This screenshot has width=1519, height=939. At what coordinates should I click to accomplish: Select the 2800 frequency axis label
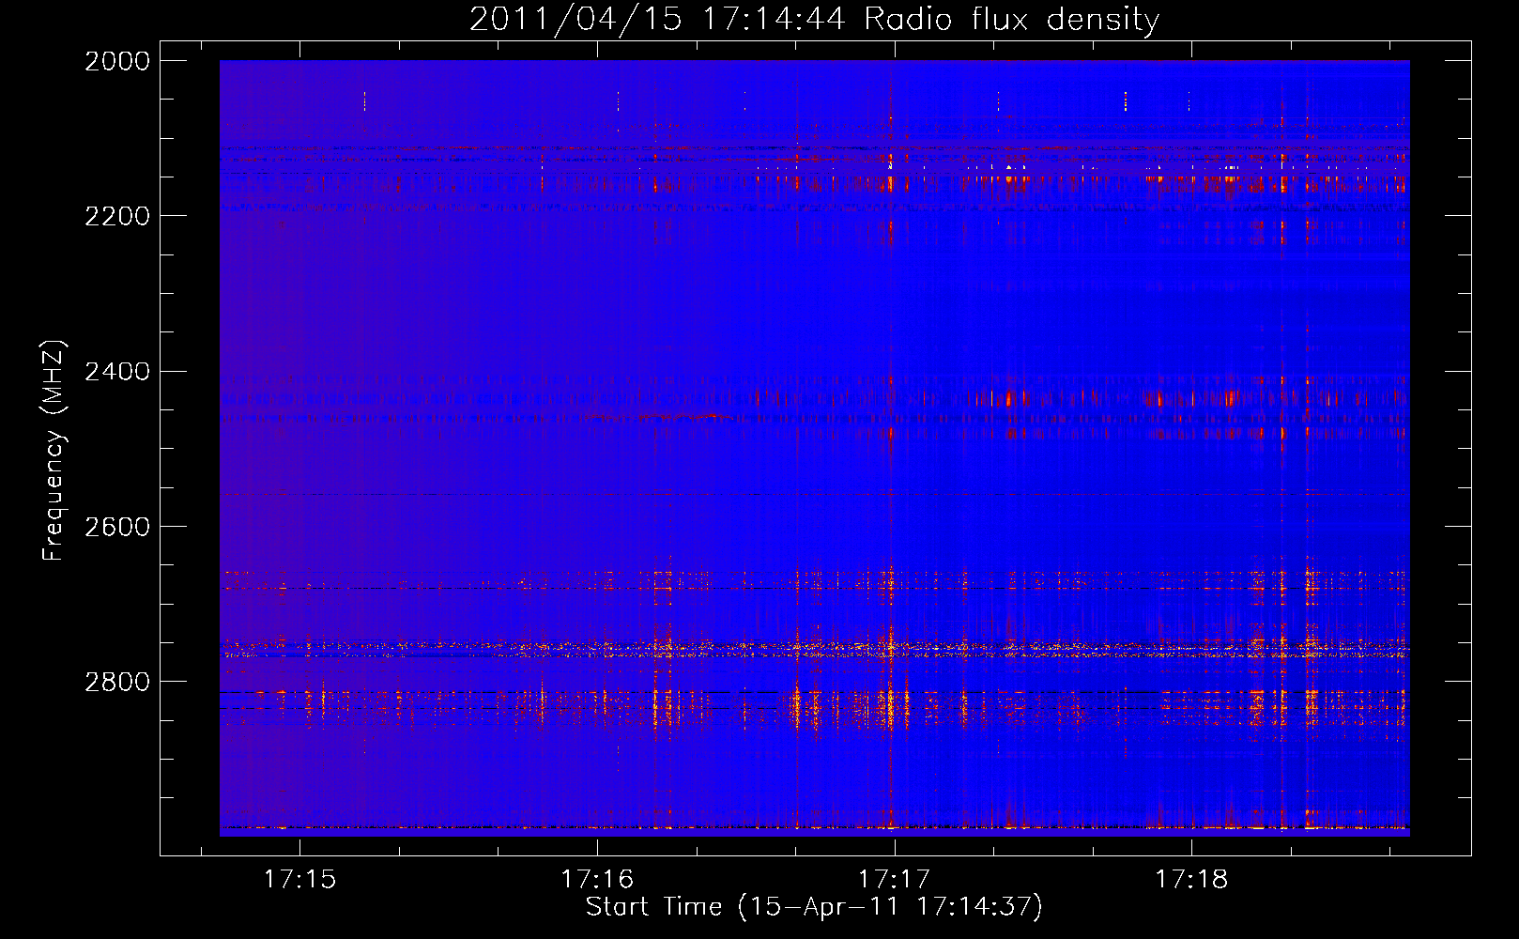pyautogui.click(x=117, y=682)
